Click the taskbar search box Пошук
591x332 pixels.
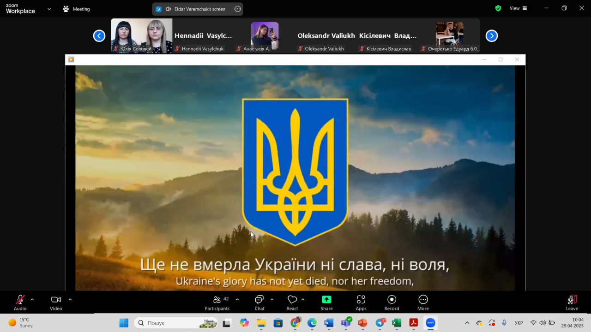point(176,323)
